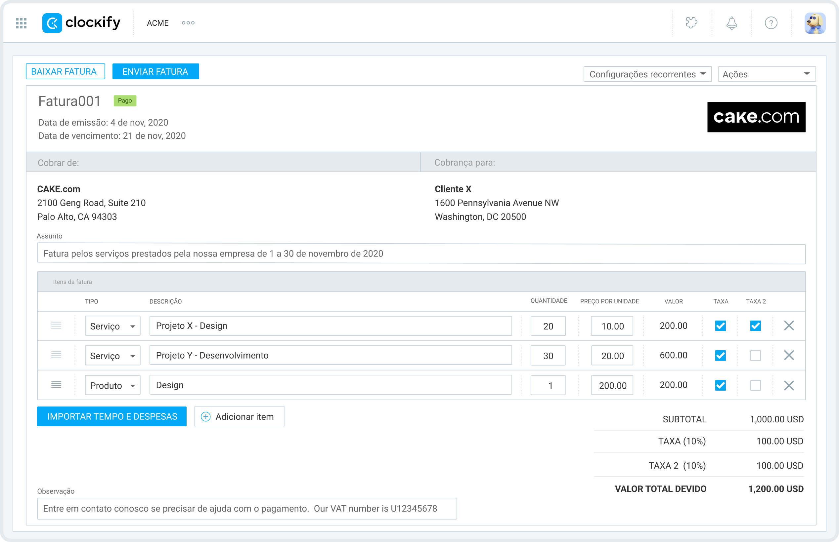Screen dimensions: 839x542
Task: Enable Taxa 2 for Projeto Y - Desenvolvimento
Action: pyautogui.click(x=756, y=356)
